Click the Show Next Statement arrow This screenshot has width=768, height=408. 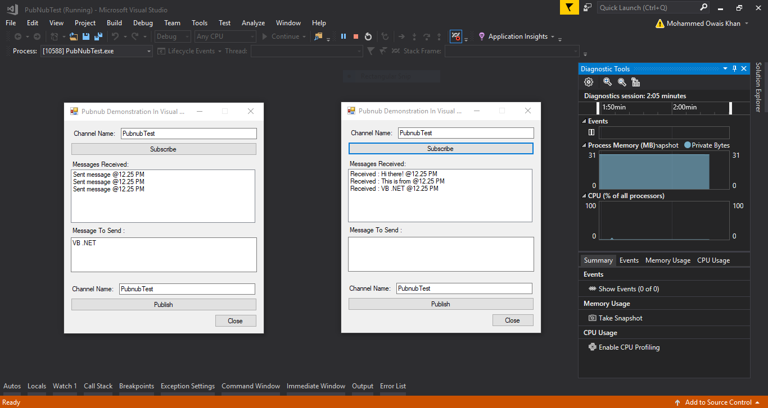point(401,36)
